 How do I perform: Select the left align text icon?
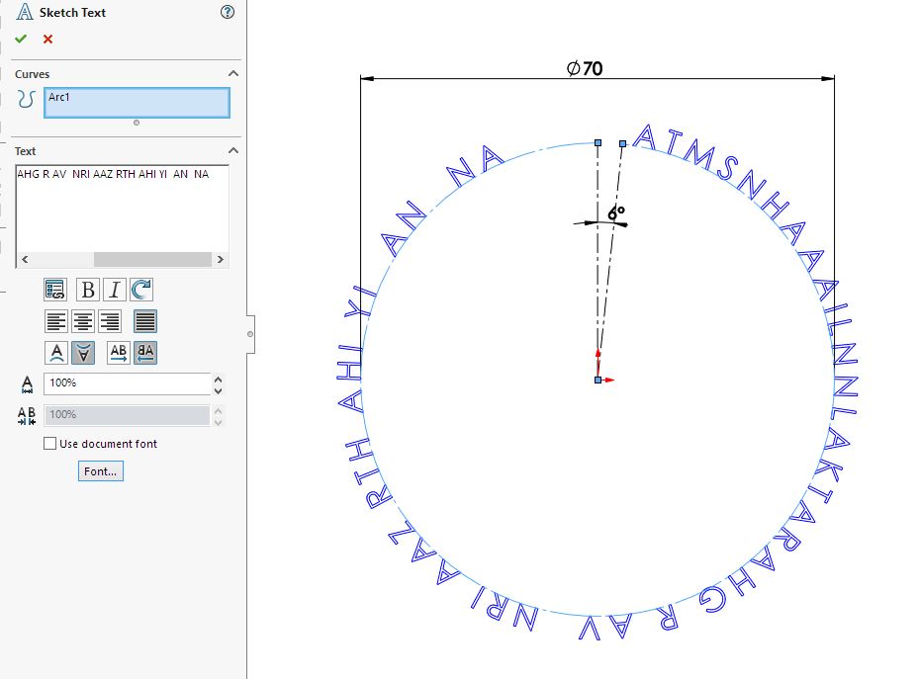(x=56, y=320)
